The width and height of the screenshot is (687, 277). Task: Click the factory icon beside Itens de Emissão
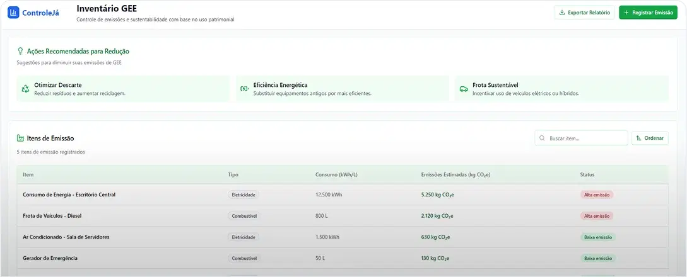point(20,138)
